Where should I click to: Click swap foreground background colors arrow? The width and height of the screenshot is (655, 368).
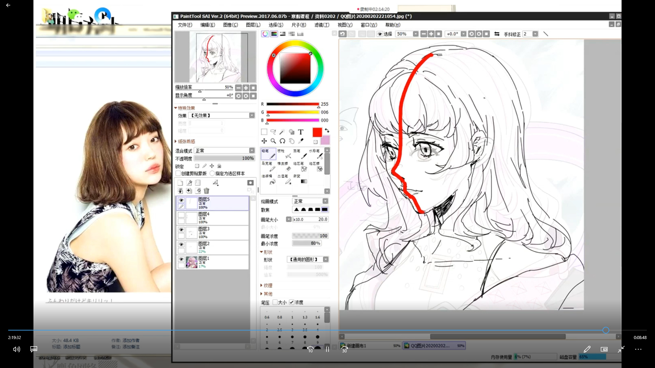[x=327, y=130]
